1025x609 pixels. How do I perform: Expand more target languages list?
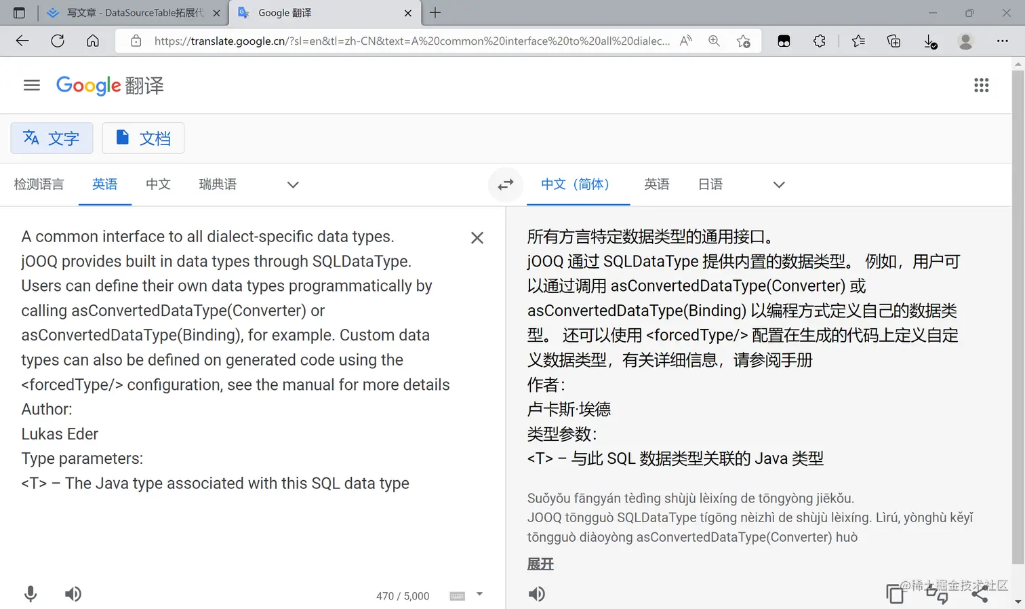779,184
